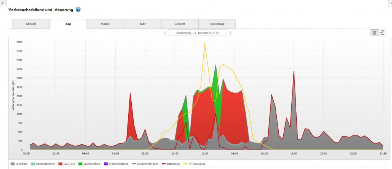
Task: Open the Monat tab
Action: [105, 24]
